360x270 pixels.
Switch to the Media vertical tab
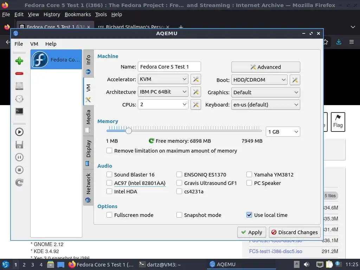tap(88, 121)
